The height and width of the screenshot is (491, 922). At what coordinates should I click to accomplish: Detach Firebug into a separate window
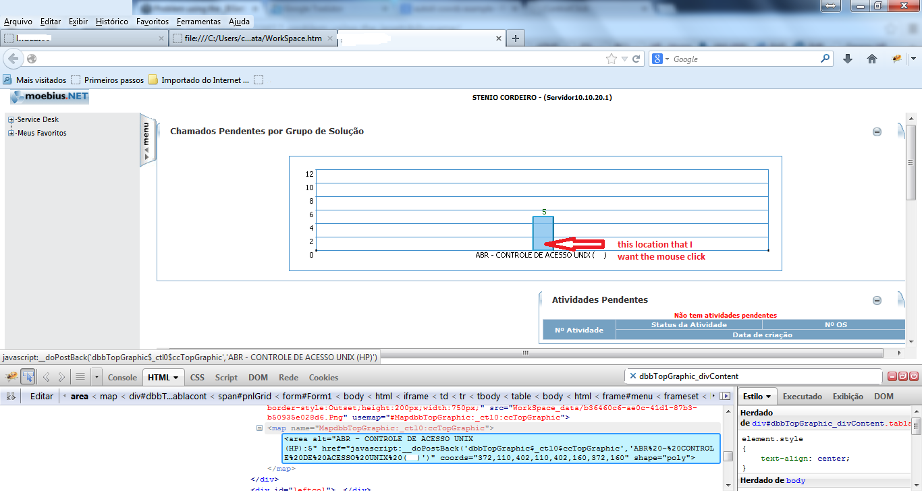pyautogui.click(x=903, y=376)
